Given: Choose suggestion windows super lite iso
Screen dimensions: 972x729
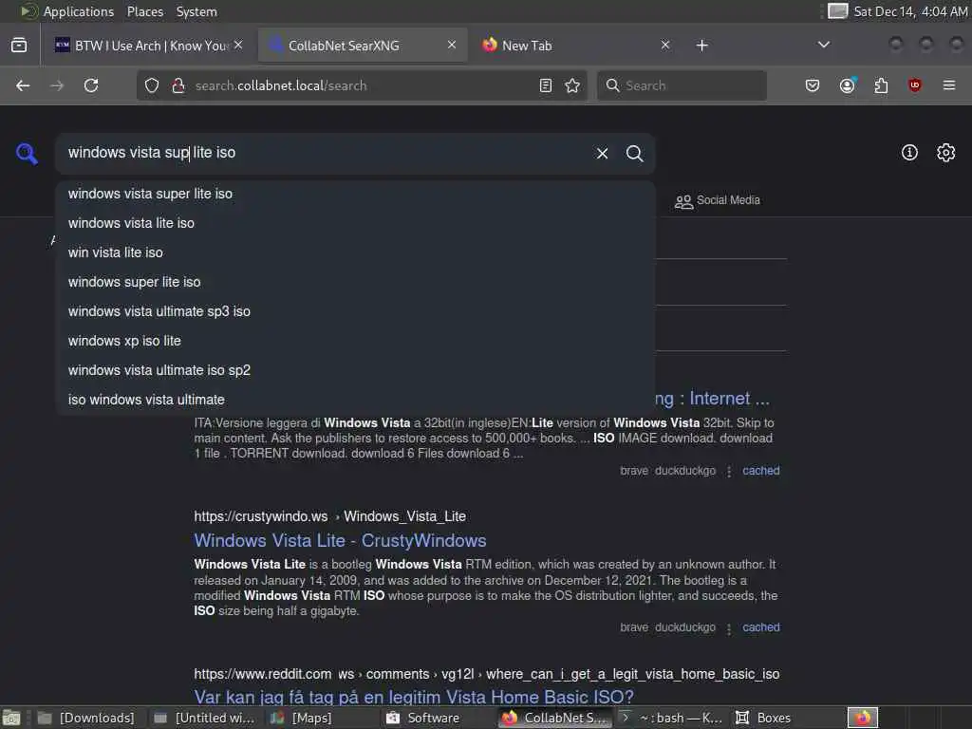Looking at the screenshot, I should click(x=355, y=282).
